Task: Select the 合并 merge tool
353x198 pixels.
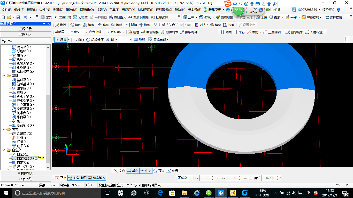Action: pyautogui.click(x=172, y=25)
